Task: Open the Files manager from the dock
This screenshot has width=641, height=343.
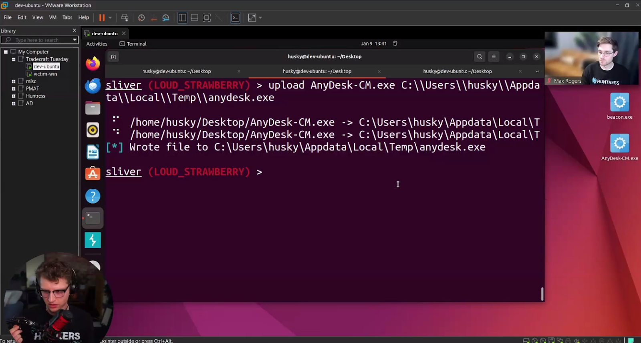Action: tap(93, 108)
